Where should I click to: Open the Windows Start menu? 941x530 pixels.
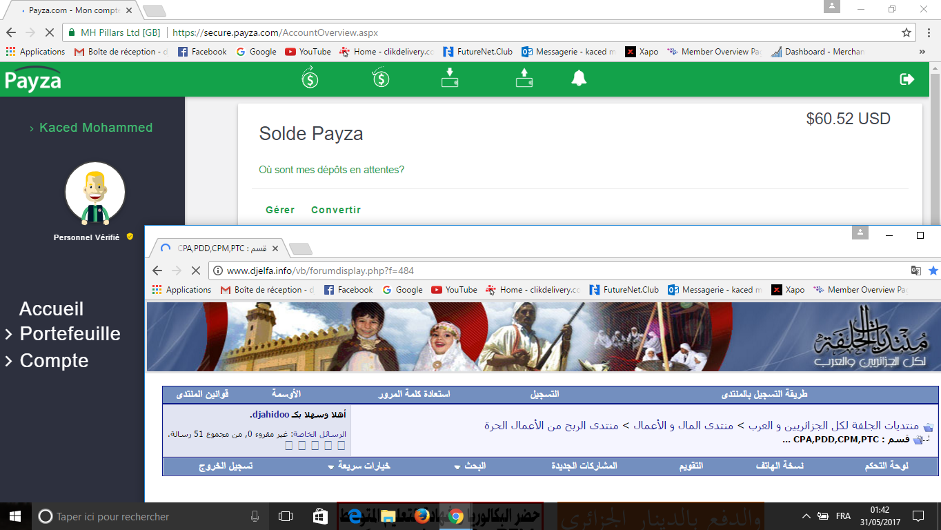click(14, 516)
